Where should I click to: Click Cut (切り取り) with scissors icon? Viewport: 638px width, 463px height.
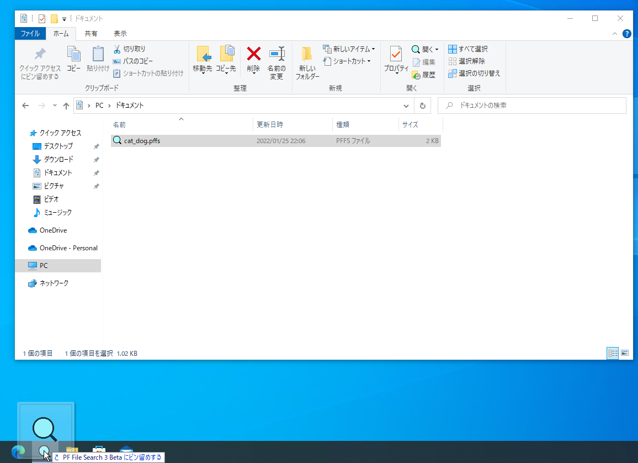tap(129, 49)
